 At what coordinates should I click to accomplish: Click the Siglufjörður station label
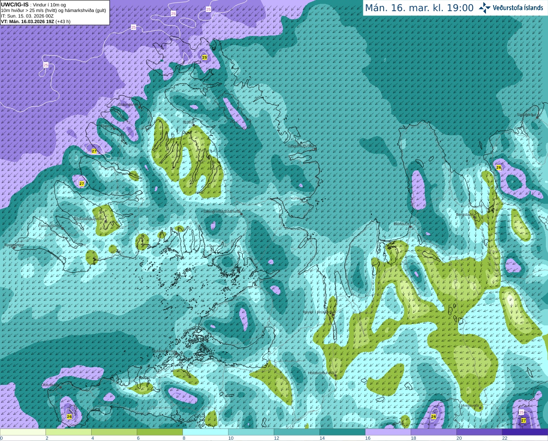[x=527, y=115]
